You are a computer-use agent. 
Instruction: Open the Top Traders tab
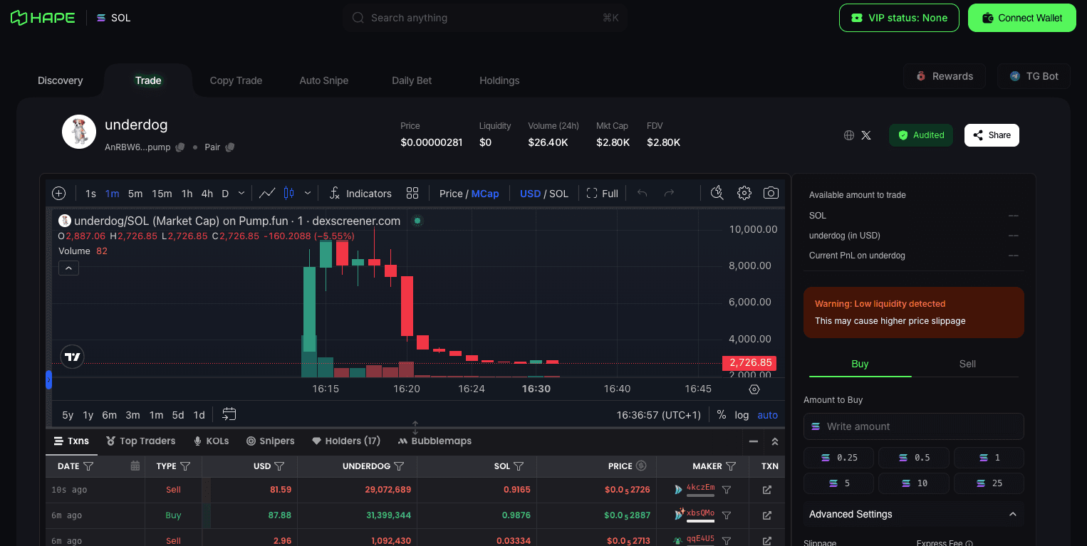pos(140,441)
